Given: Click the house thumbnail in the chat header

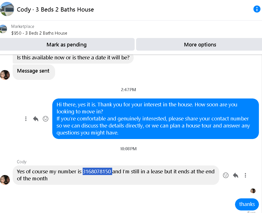Looking at the screenshot, I should [7, 9].
